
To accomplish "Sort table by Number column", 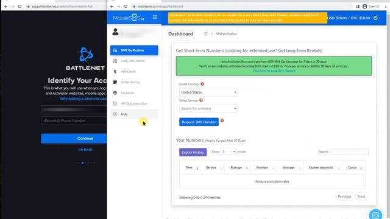I will point(263,168).
